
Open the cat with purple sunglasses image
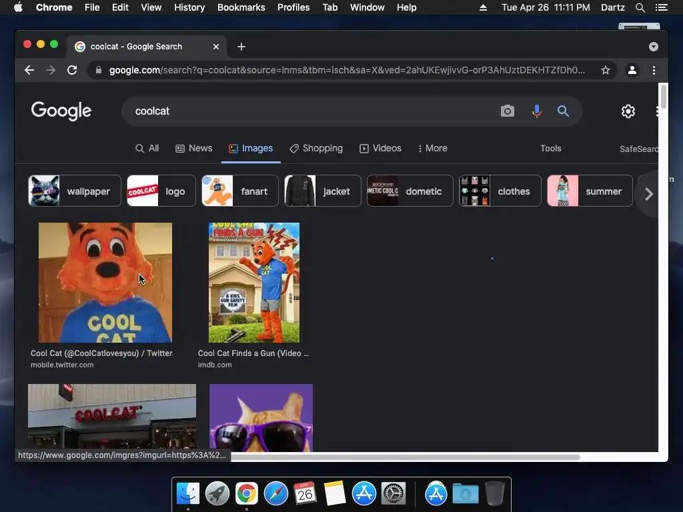point(261,418)
